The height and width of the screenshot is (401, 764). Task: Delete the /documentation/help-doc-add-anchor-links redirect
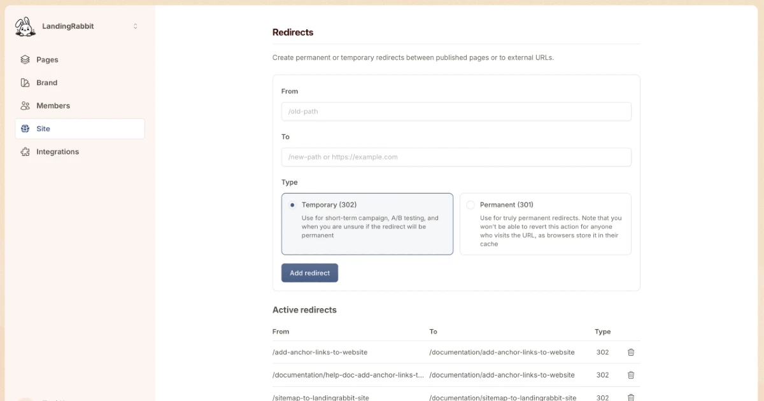coord(631,375)
